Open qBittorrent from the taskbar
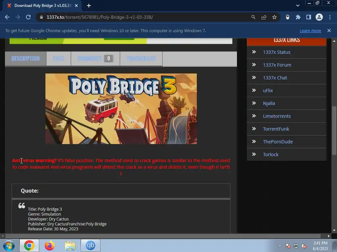 (x=91, y=245)
